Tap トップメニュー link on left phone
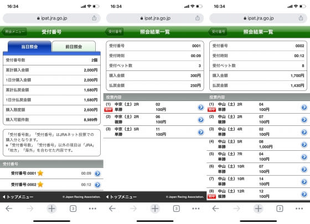This screenshot has height=224, width=310. (x=18, y=197)
